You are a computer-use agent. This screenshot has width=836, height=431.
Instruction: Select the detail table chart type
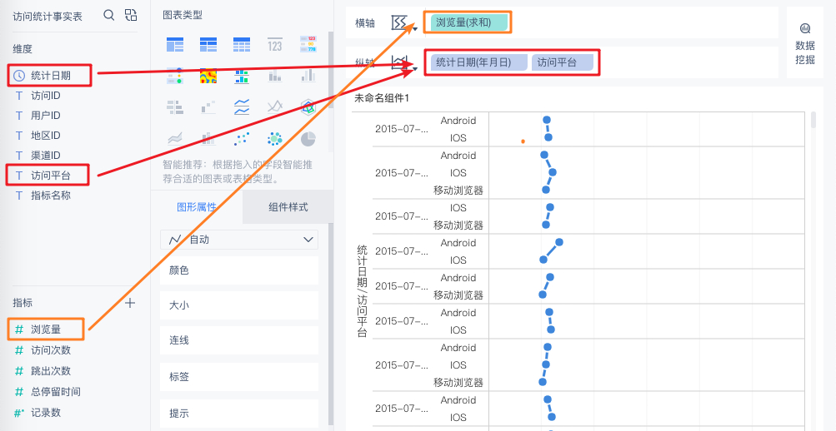[x=242, y=45]
